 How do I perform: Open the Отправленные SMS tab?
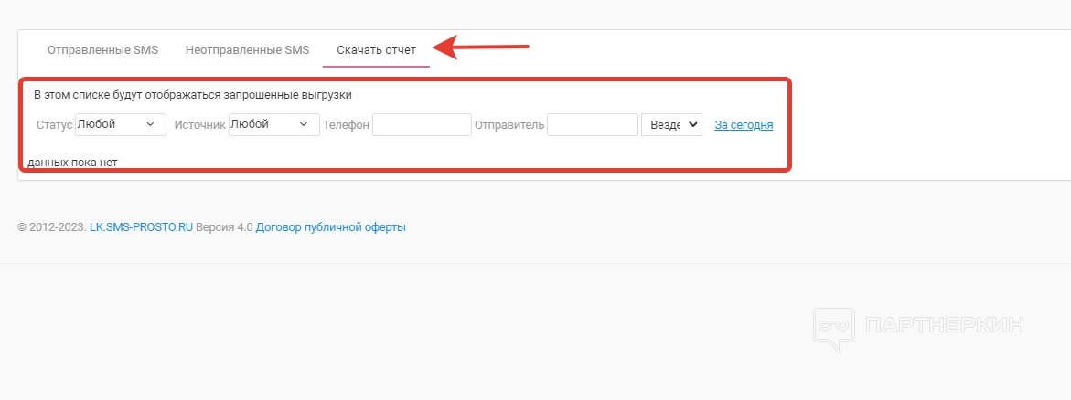click(102, 50)
